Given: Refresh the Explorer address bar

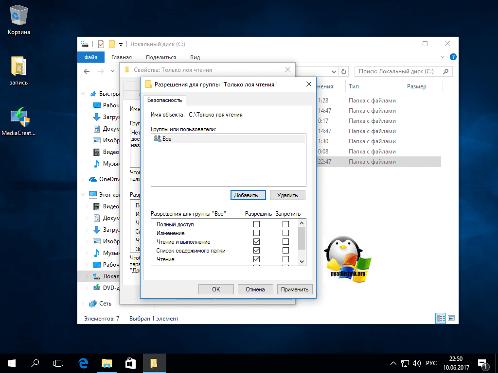Looking at the screenshot, I should (344, 71).
